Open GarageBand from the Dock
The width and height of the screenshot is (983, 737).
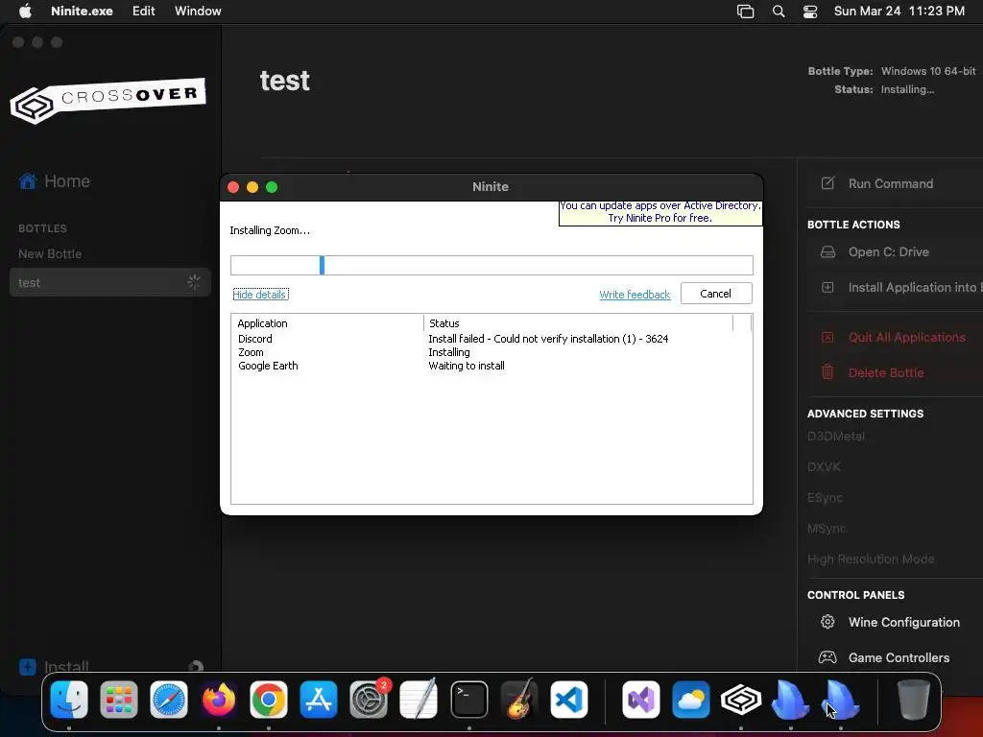tap(519, 700)
